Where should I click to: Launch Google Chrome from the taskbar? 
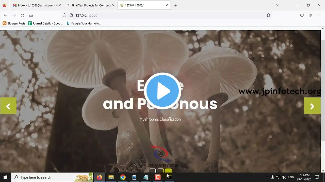pyautogui.click(x=123, y=177)
